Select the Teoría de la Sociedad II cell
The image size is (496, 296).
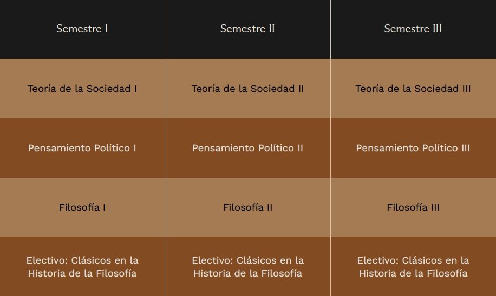point(247,89)
